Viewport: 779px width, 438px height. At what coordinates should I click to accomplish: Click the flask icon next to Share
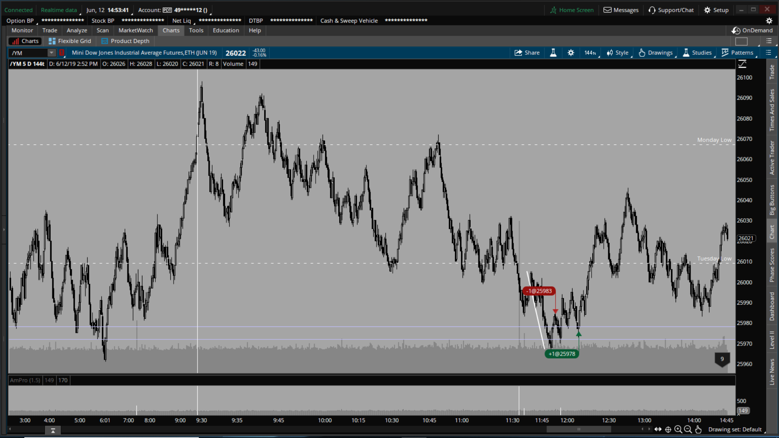click(553, 53)
